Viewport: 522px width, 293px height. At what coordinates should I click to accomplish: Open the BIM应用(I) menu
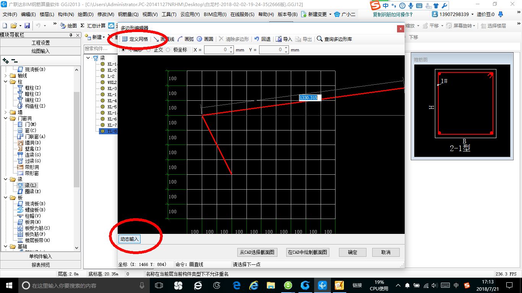pyautogui.click(x=215, y=14)
